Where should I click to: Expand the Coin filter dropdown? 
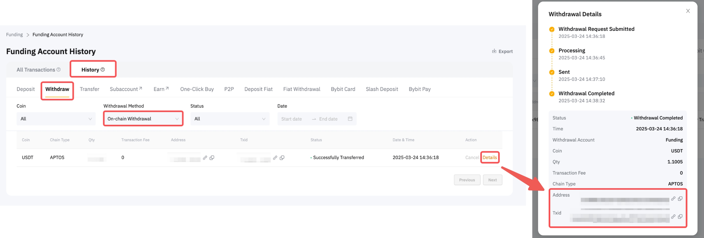(x=56, y=119)
